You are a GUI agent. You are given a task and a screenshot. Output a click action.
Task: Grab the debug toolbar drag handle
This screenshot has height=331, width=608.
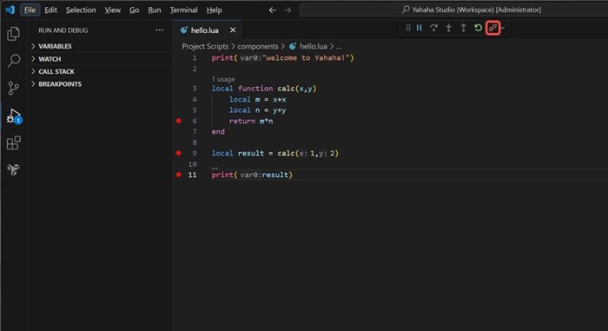408,28
